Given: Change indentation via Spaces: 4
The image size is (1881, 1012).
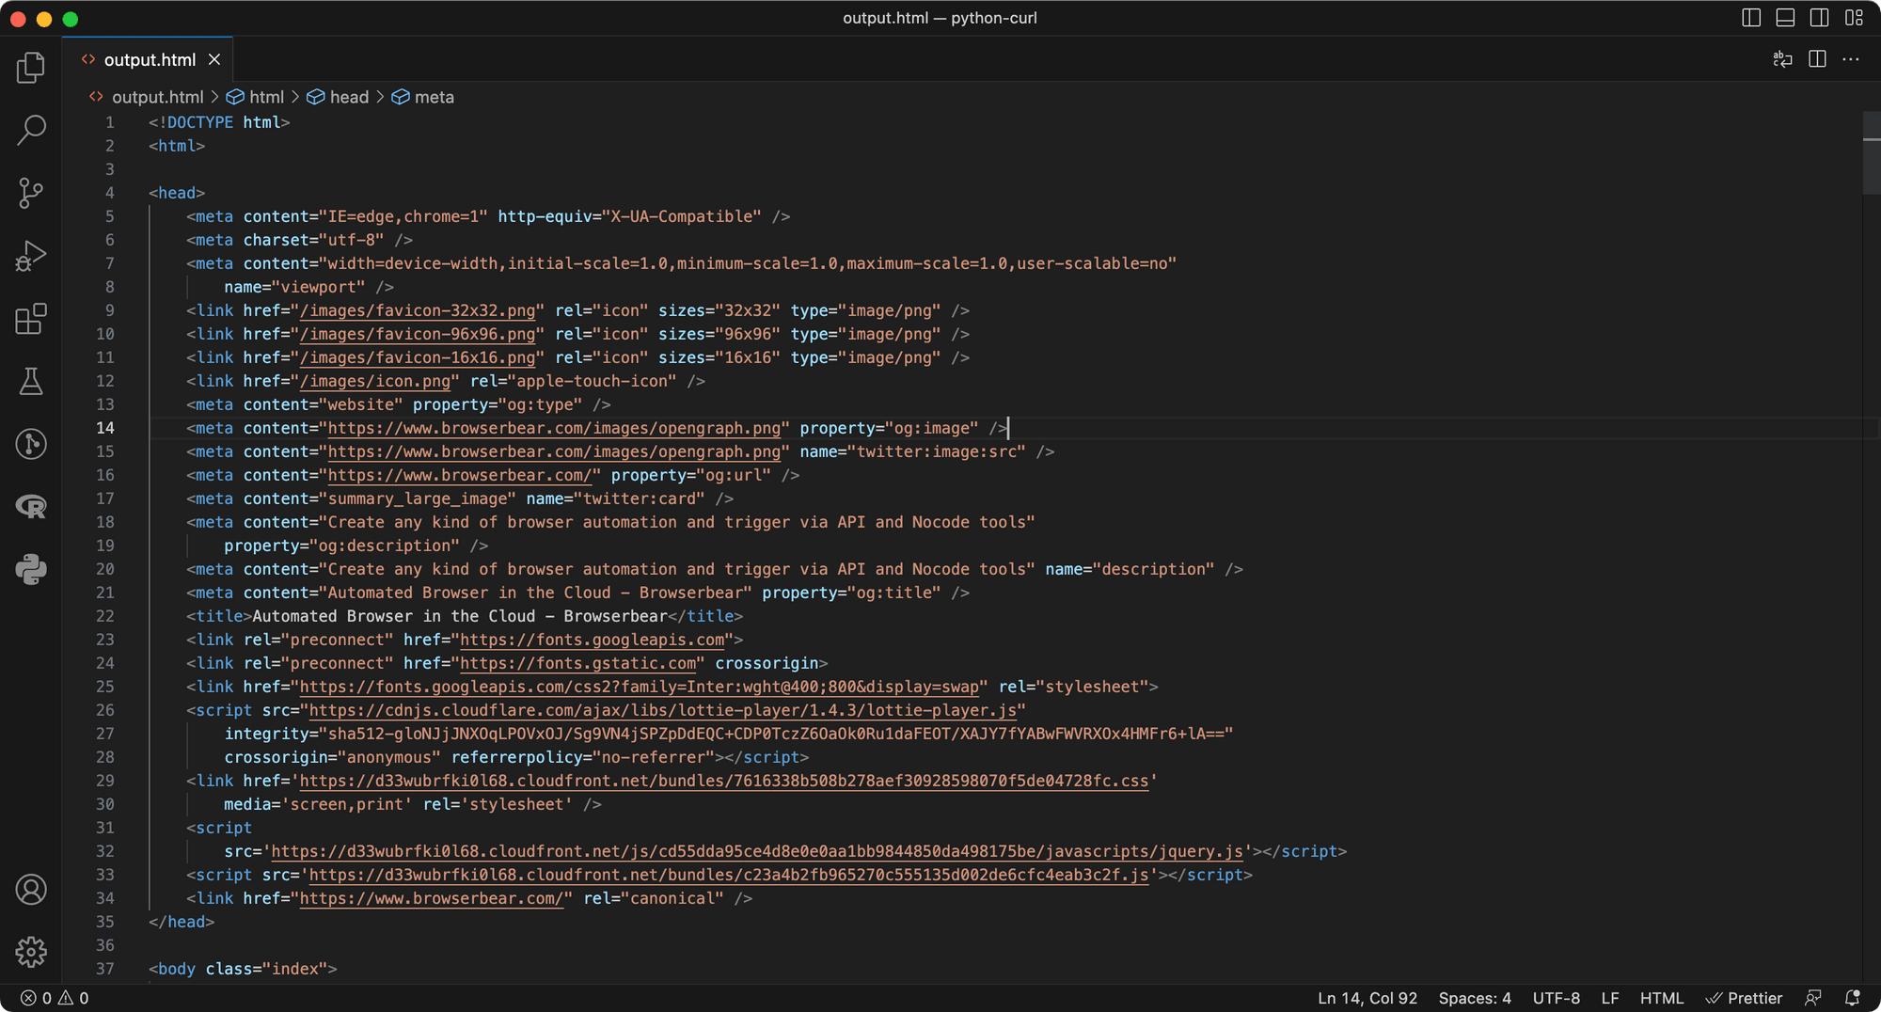Looking at the screenshot, I should [x=1475, y=998].
